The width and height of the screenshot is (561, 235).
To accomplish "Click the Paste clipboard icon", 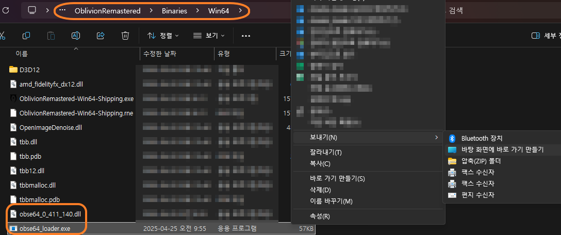I will pos(51,36).
